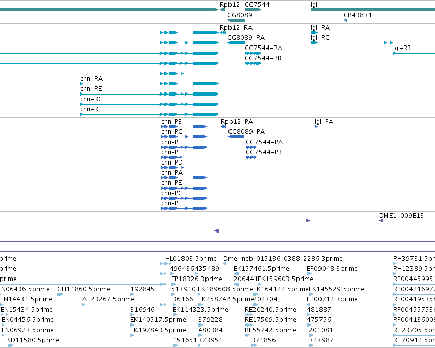Select the RE55742.5prime EST label
The width and height of the screenshot is (435, 348).
click(270, 330)
